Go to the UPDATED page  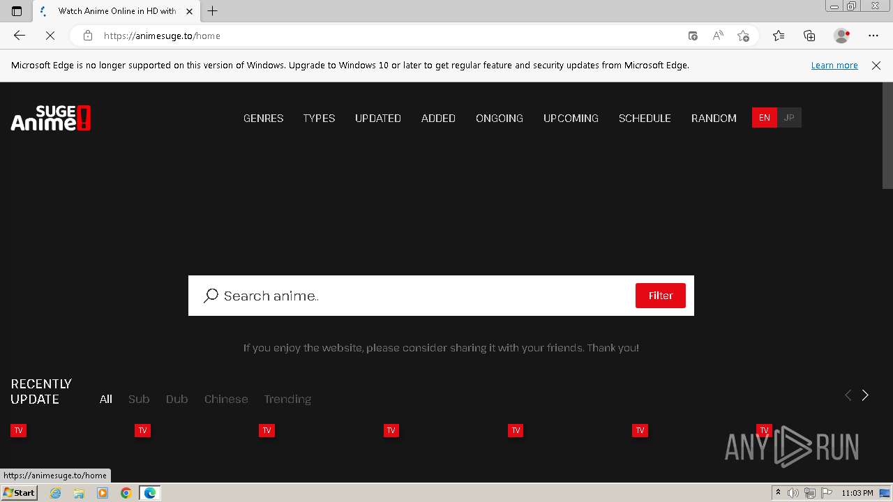378,119
